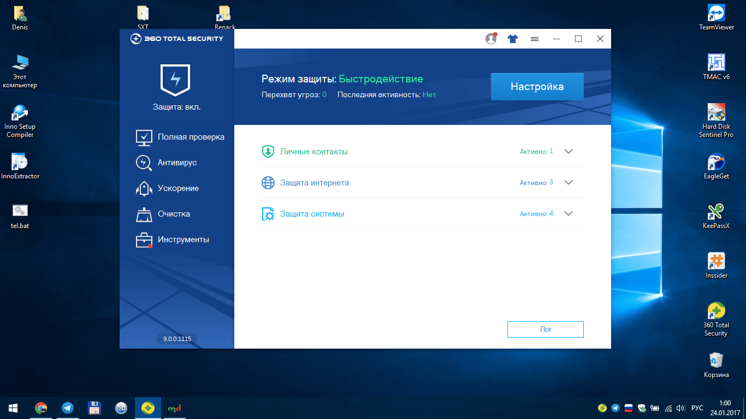Image resolution: width=746 pixels, height=419 pixels.
Task: Click the Быстродействие protection mode text
Action: (x=381, y=79)
